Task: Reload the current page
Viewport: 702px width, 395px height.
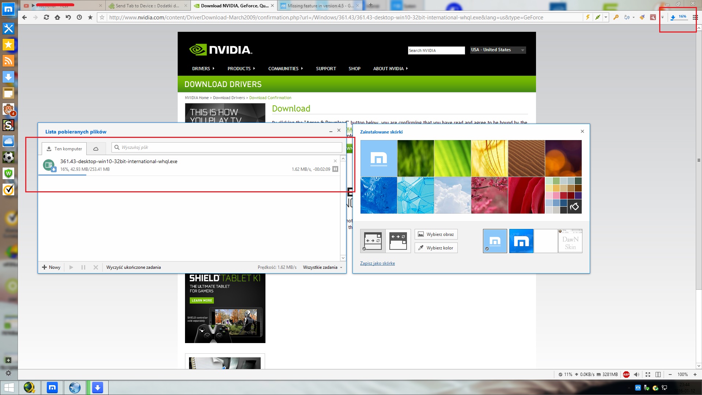Action: pos(46,17)
